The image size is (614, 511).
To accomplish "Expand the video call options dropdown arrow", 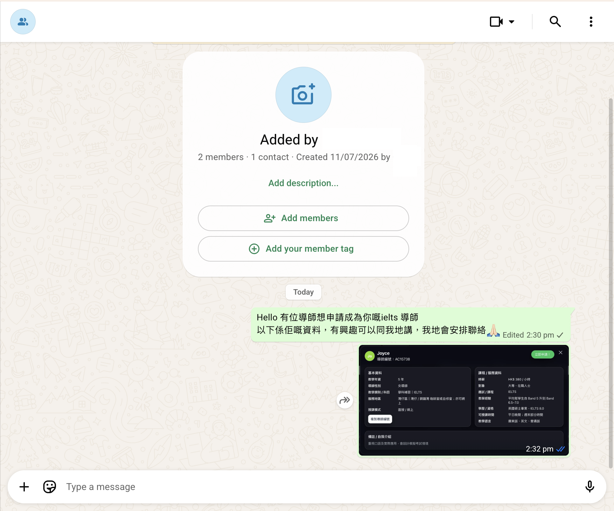I will tap(512, 22).
